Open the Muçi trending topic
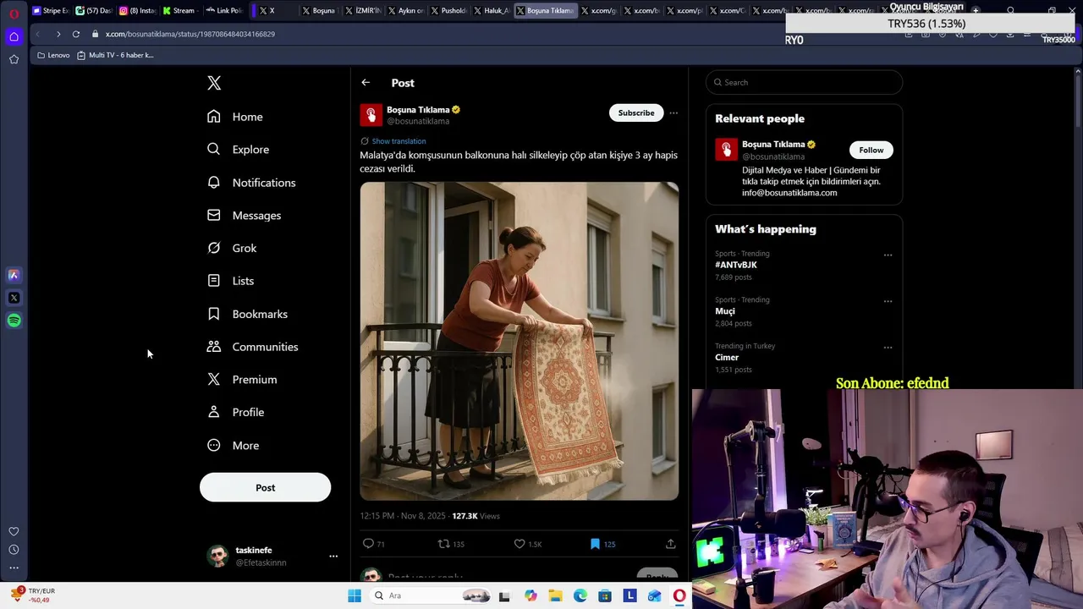Viewport: 1083px width, 609px height. [x=725, y=311]
